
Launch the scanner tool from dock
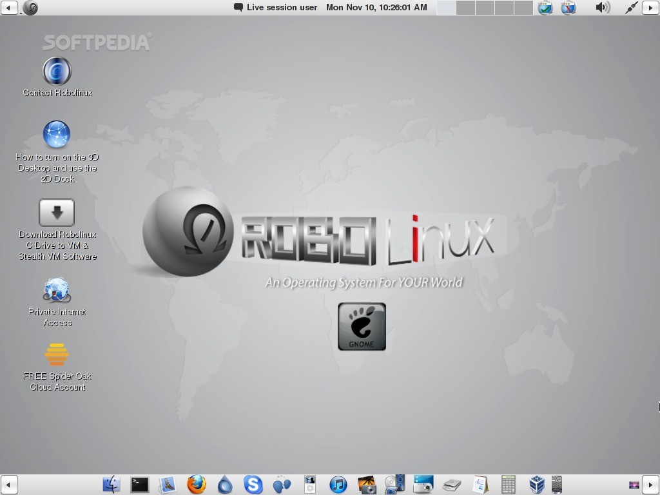click(x=452, y=485)
